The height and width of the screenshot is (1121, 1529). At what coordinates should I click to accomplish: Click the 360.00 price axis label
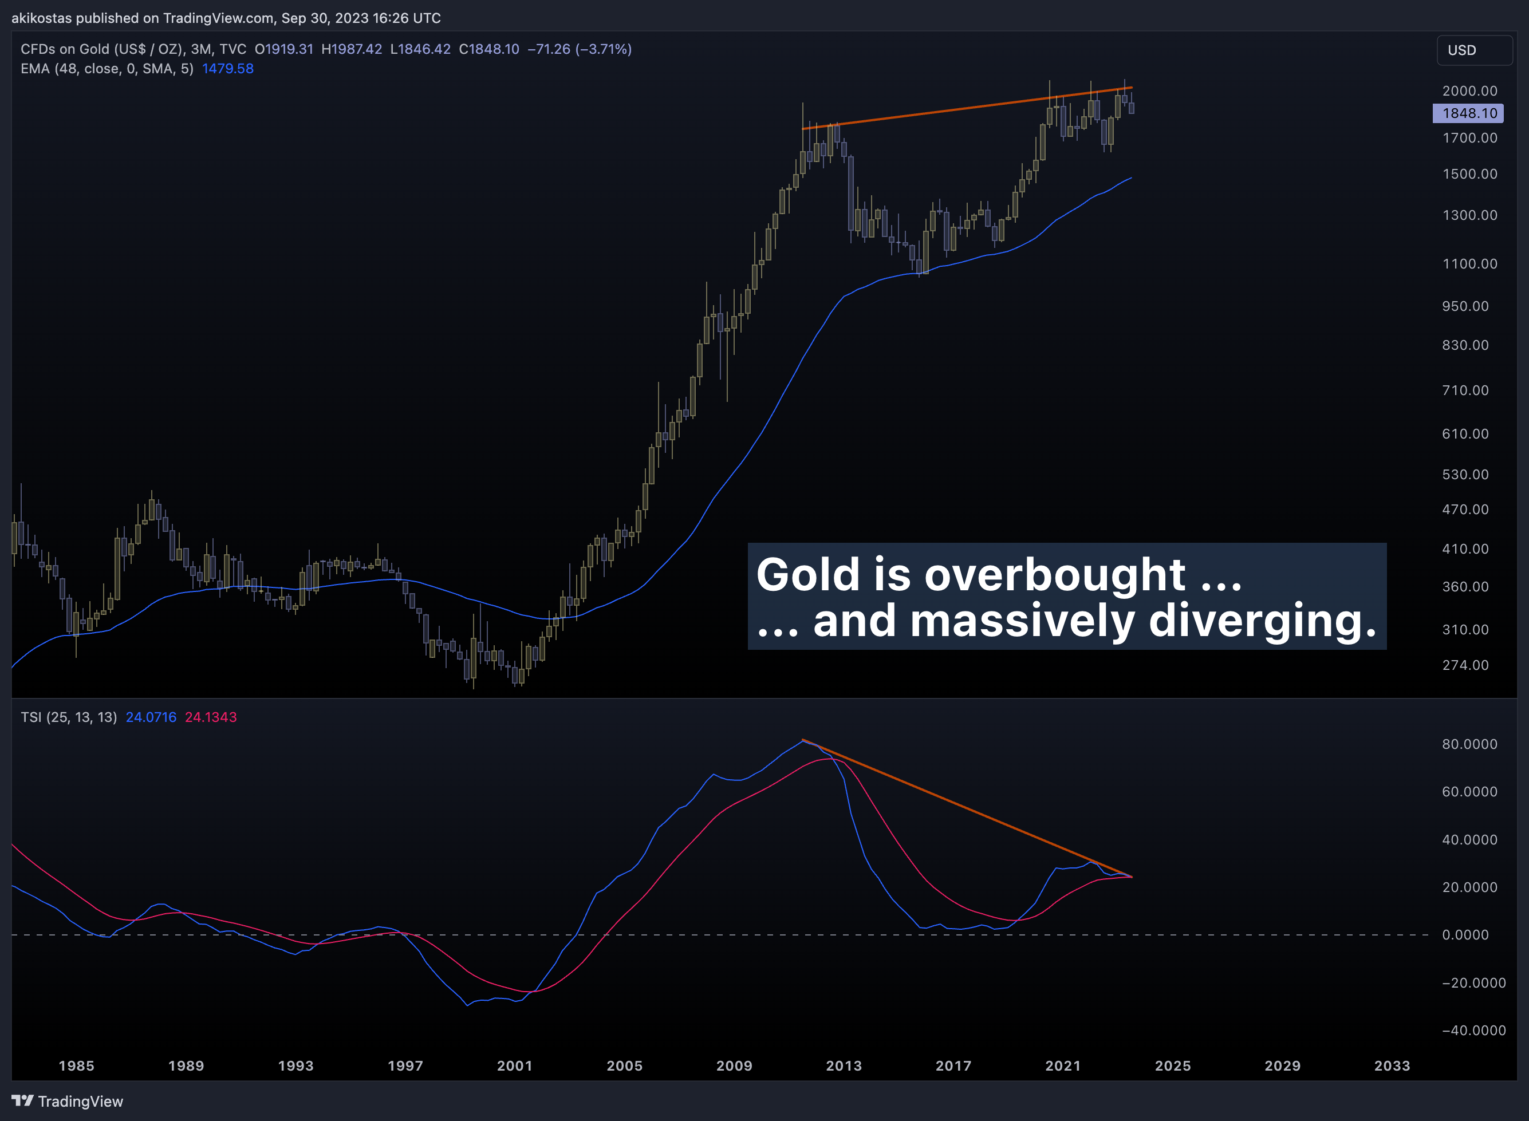(x=1465, y=587)
